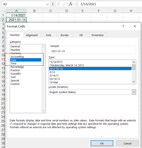Switch to the Border tab

click(x=65, y=35)
